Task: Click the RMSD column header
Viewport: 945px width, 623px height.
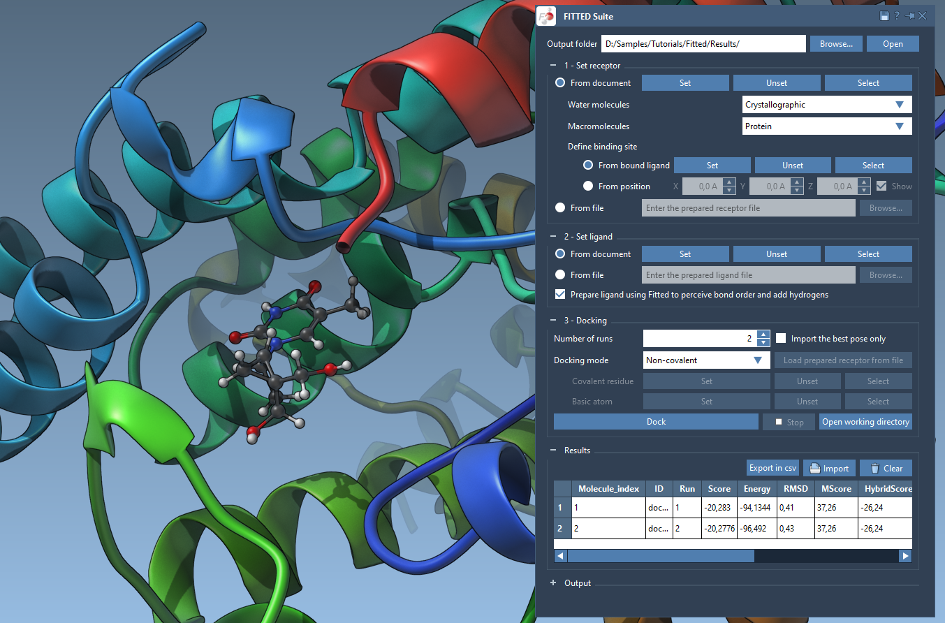Action: point(794,489)
